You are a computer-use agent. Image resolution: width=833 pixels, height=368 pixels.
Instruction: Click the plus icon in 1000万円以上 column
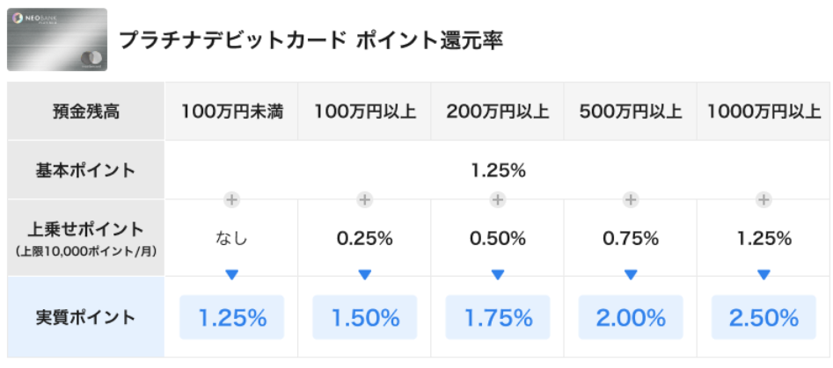764,200
